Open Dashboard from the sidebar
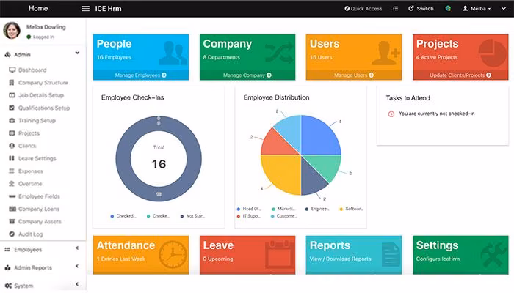Viewport: 514px width, 293px height. point(32,70)
